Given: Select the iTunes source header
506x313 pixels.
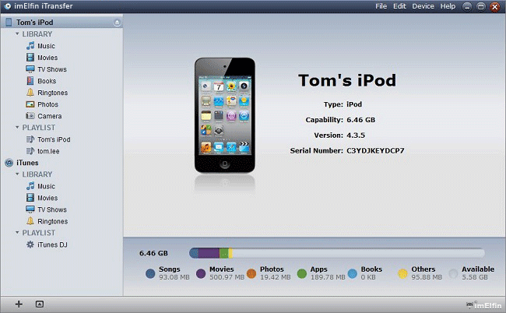Looking at the screenshot, I should [x=26, y=163].
